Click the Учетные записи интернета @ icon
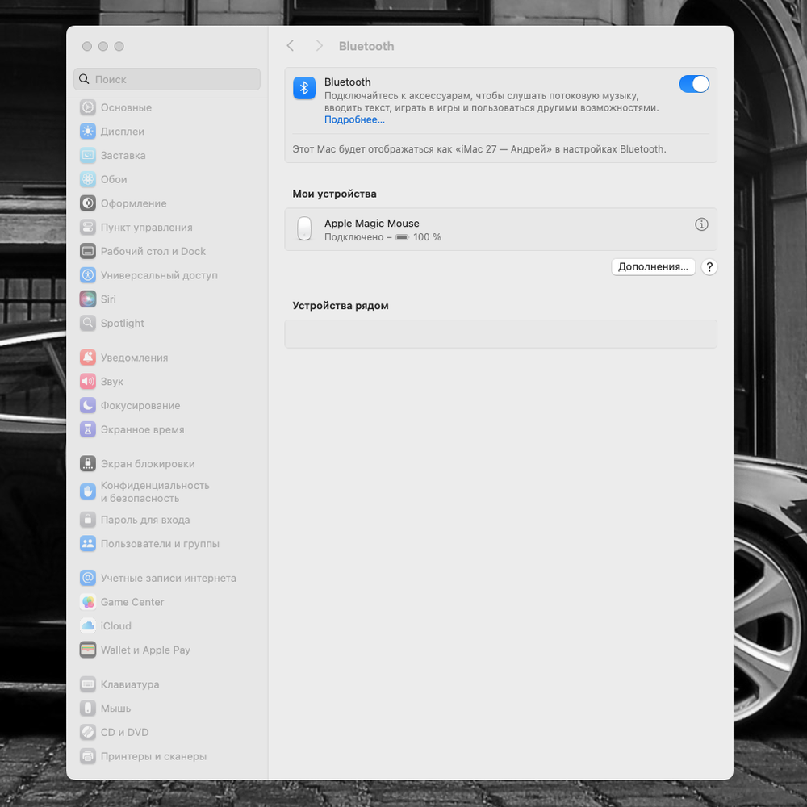Viewport: 807px width, 807px height. pyautogui.click(x=88, y=578)
